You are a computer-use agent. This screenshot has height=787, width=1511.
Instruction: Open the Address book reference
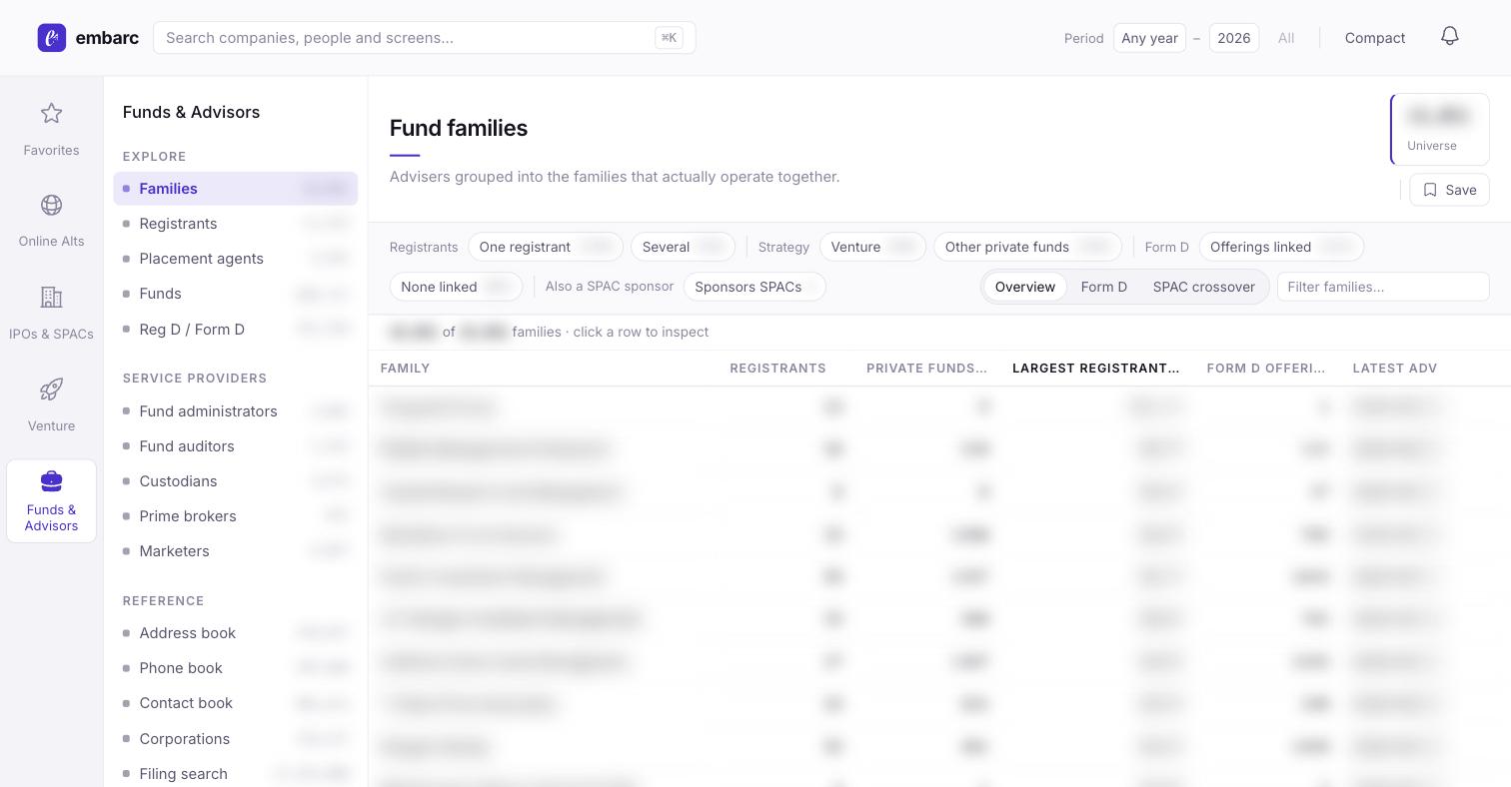236,633
